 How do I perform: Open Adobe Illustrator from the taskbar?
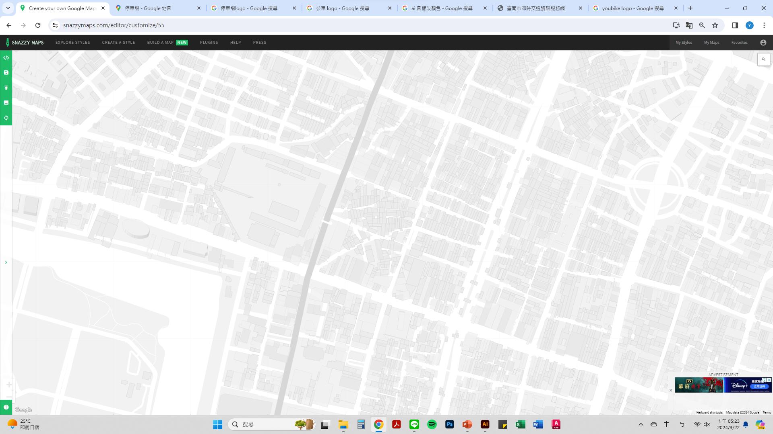[485, 424]
